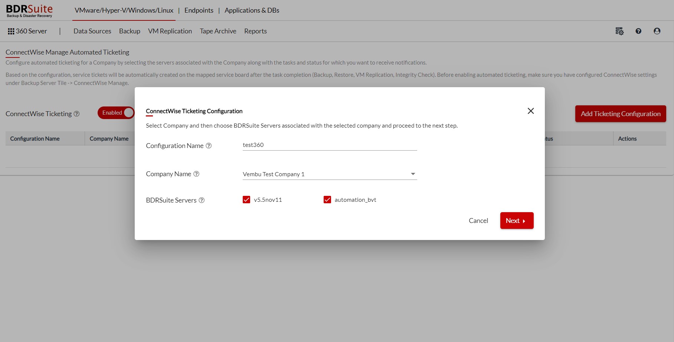
Task: Switch to Endpoints tab
Action: (199, 10)
